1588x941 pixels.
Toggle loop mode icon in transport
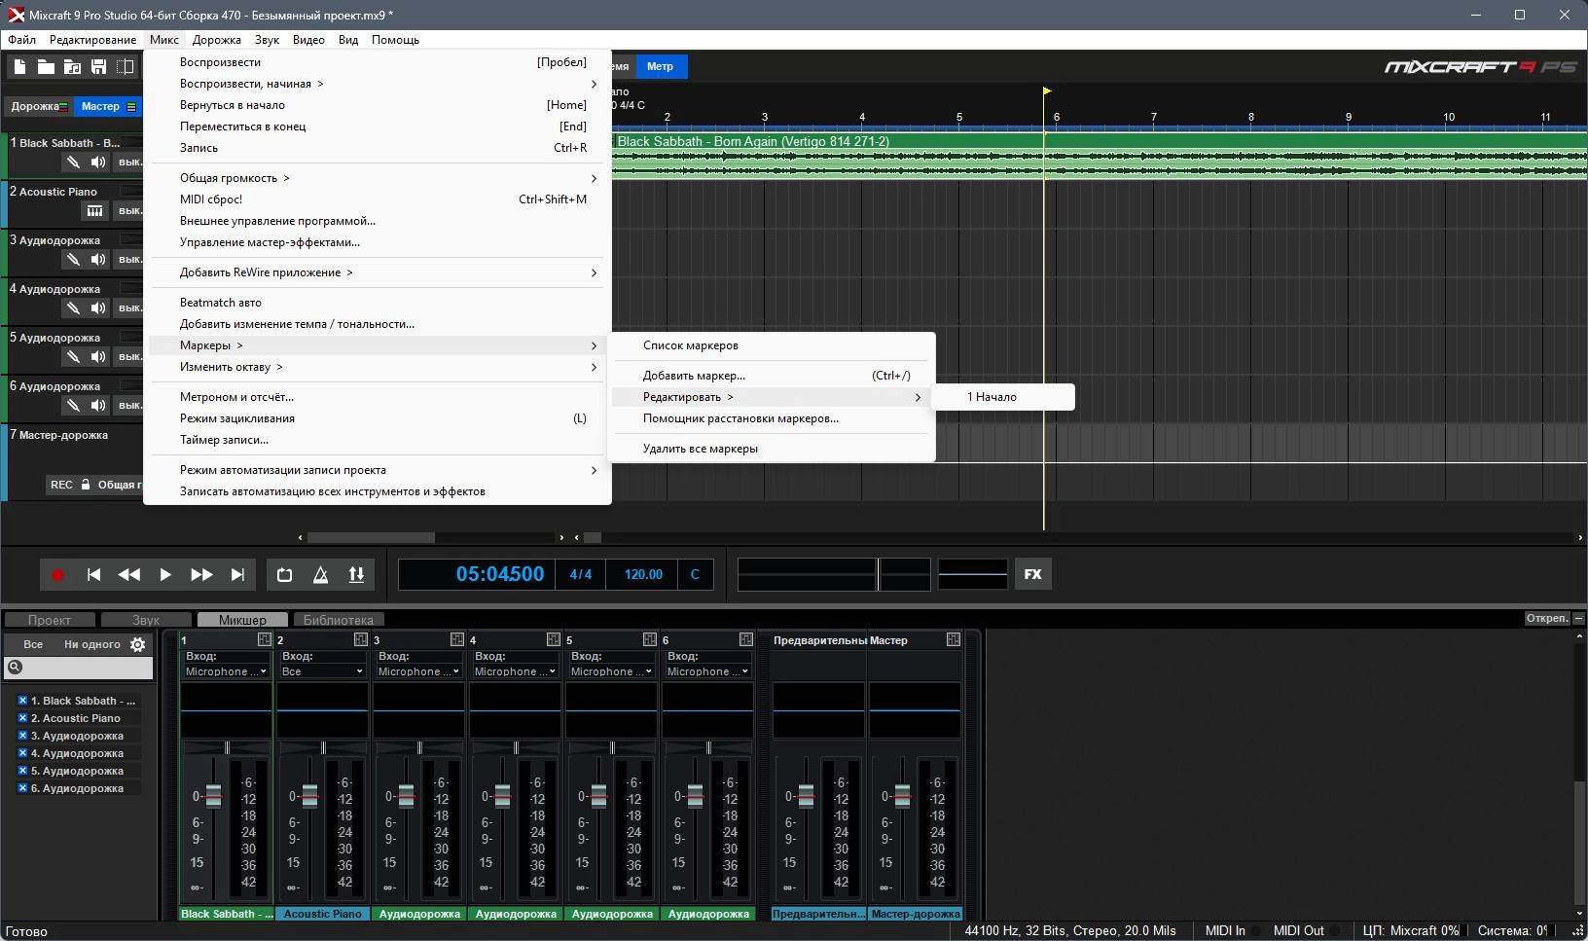[284, 574]
